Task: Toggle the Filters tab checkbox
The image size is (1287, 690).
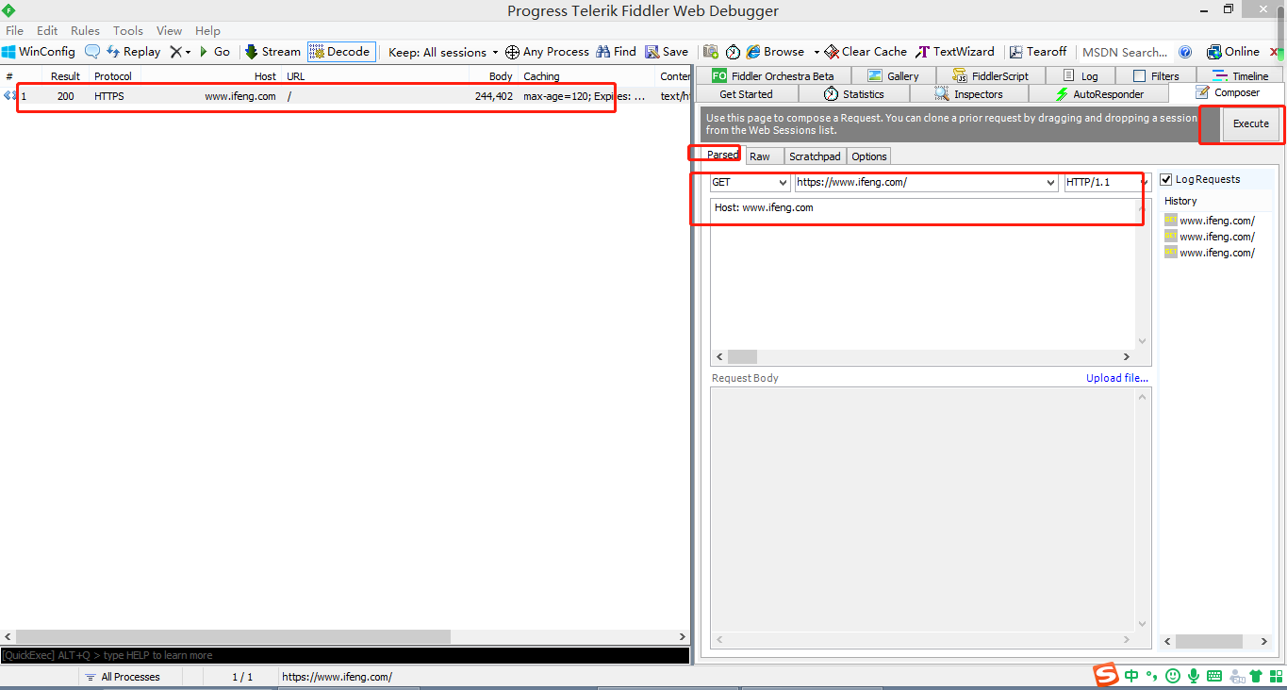Action: 1140,76
